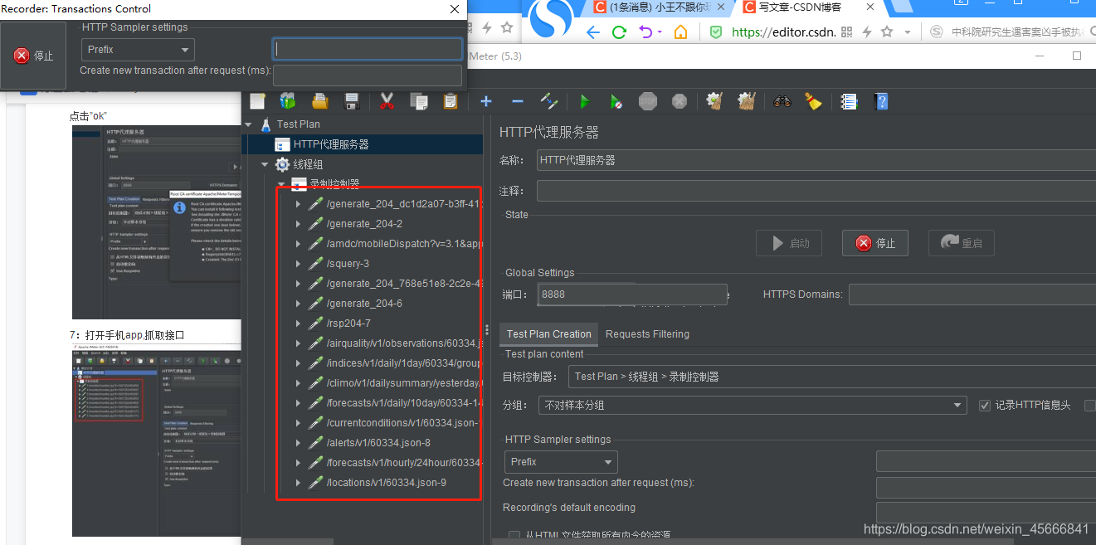Click the HTTPS Domains input field

pos(972,294)
